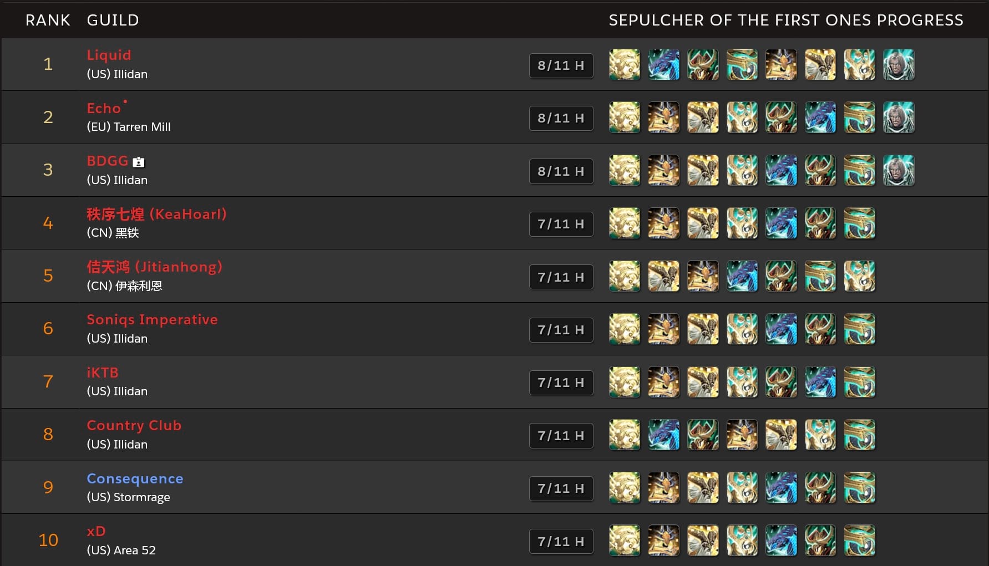Click BDGG's golden Vigilant Guardian icon

point(625,170)
